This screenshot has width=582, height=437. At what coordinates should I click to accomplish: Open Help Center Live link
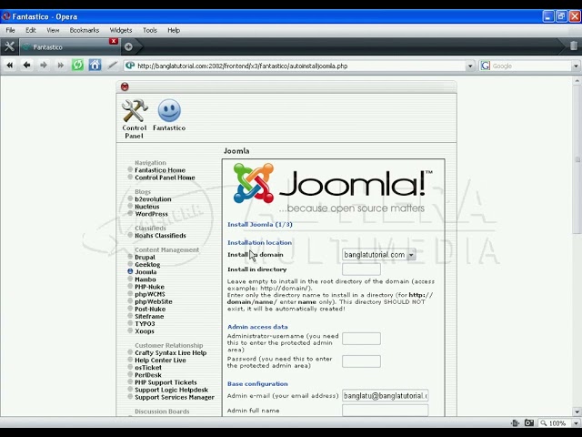[160, 361]
